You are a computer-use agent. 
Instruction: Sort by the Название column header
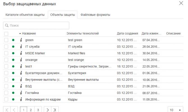click(x=29, y=34)
